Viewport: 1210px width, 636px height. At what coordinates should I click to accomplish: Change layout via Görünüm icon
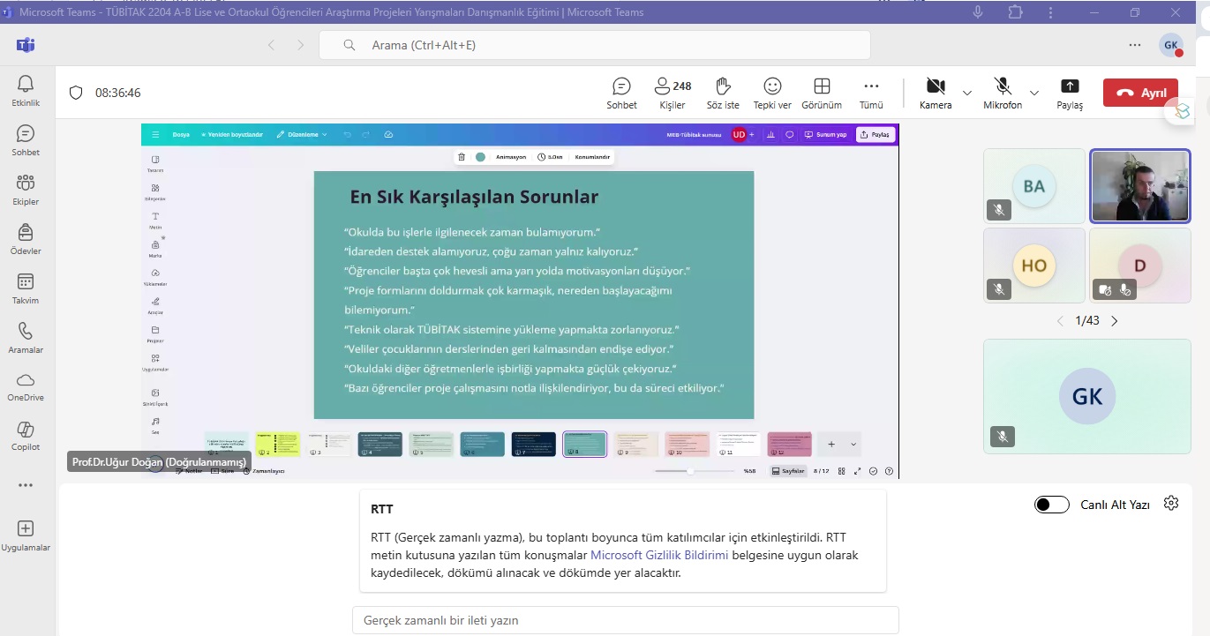tap(822, 92)
